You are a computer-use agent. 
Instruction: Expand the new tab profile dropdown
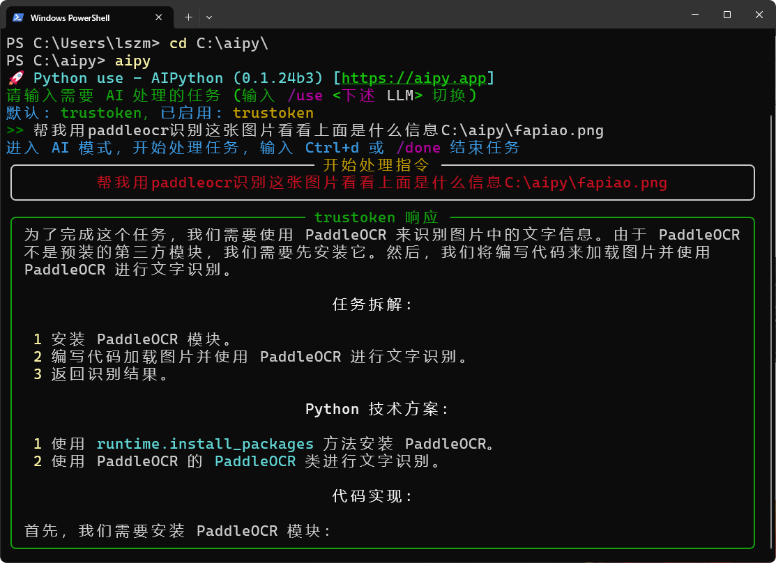[209, 17]
